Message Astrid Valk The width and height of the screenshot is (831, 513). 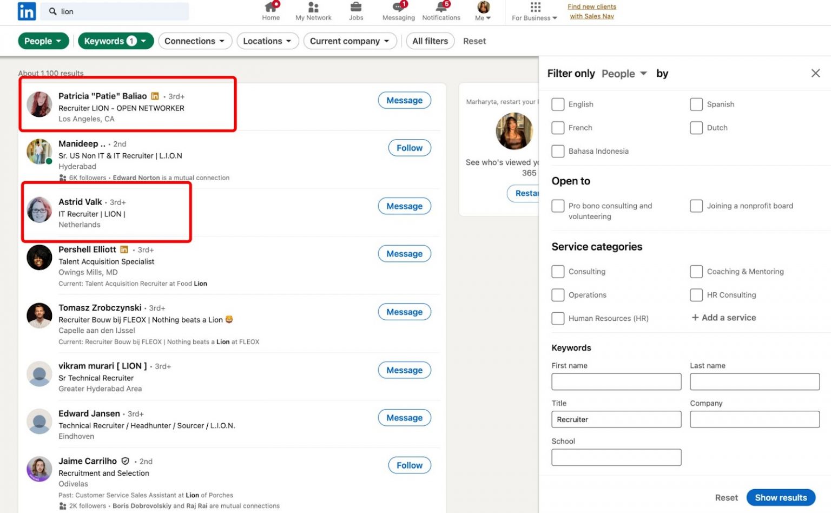click(404, 206)
